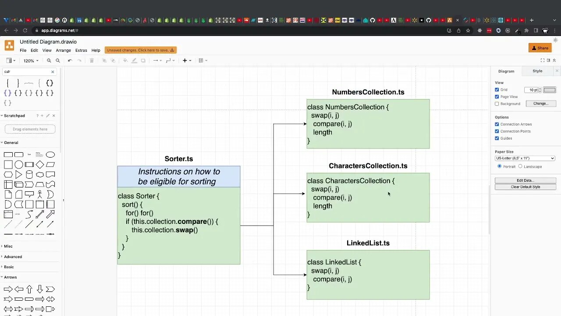561x316 pixels.
Task: Click the Fill Color bucket icon
Action: coord(125,61)
